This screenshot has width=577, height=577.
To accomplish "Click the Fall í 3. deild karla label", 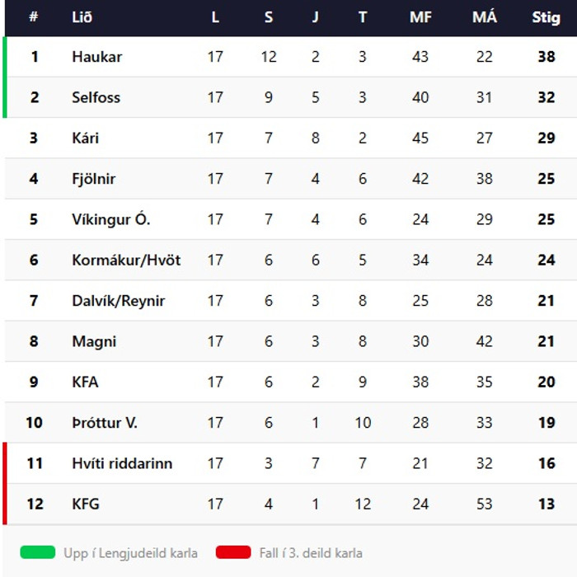I will pyautogui.click(x=311, y=553).
